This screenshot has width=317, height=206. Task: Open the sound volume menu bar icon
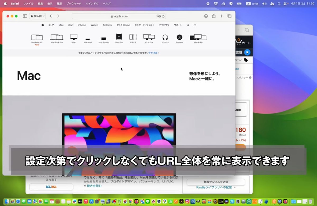tap(264, 4)
